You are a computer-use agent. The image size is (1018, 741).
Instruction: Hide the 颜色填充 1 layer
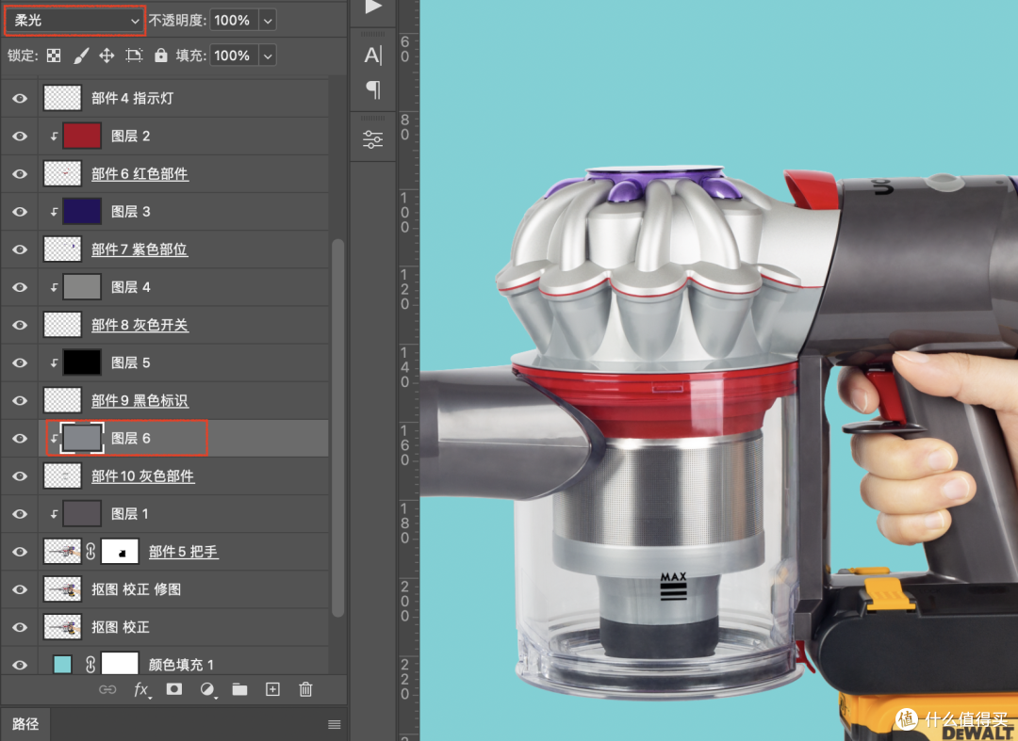point(20,665)
